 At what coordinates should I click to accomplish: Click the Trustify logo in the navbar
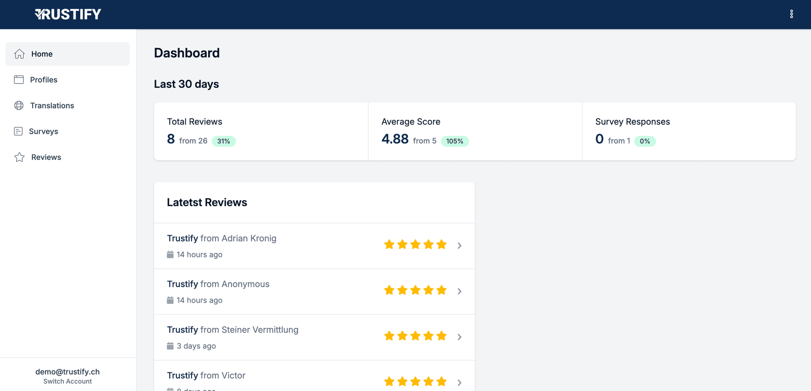coord(68,14)
